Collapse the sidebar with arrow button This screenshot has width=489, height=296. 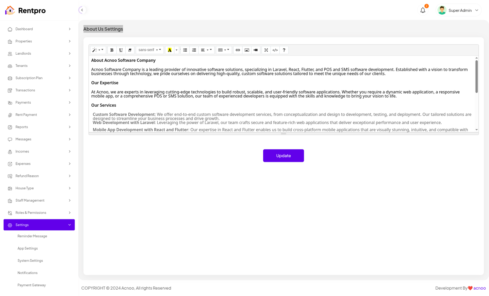pos(82,10)
